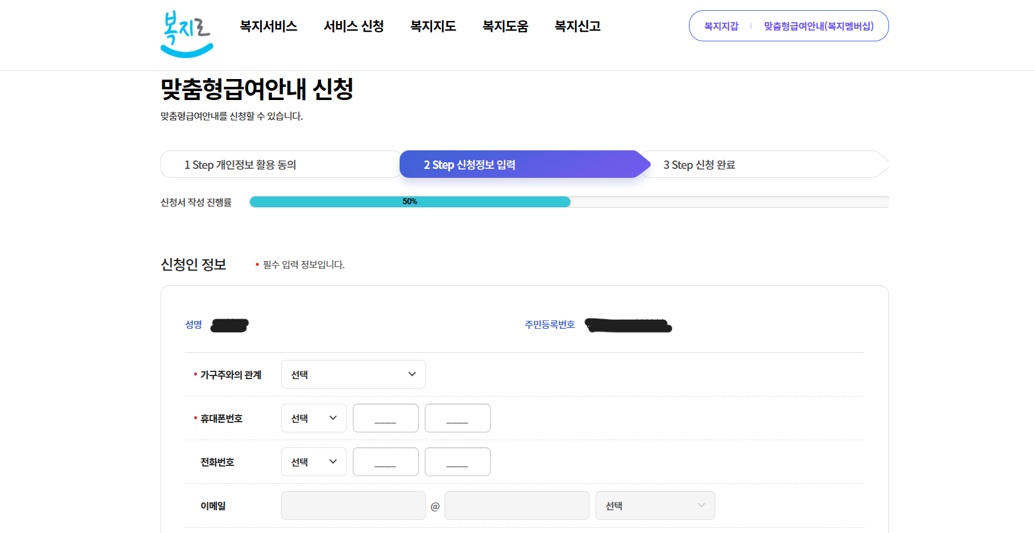1034x533 pixels.
Task: Click the 휴대폰번호 middle digits field
Action: (386, 418)
